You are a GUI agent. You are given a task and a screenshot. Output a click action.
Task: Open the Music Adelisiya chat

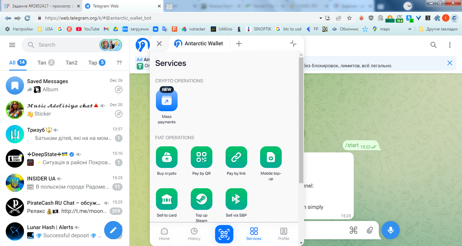pyautogui.click(x=65, y=110)
